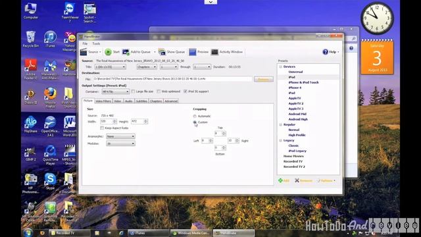Open Computer desktop icon

(x=31, y=11)
